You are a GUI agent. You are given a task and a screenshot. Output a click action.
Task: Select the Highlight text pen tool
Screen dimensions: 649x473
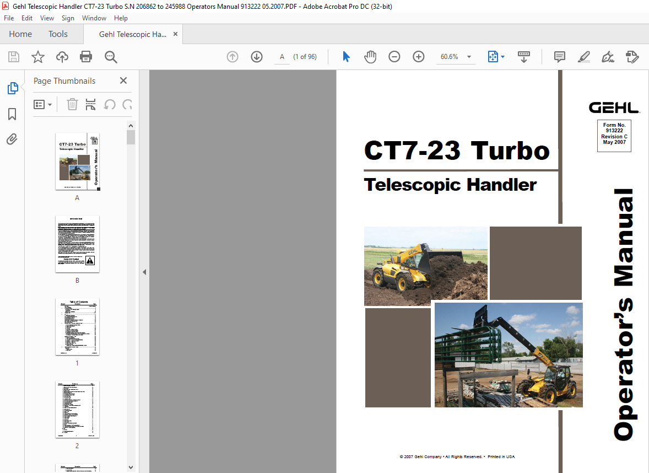click(583, 57)
